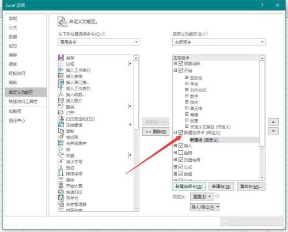Choose the 格式刷 (Format Painter) icon
288x232 pixels.
[61, 137]
